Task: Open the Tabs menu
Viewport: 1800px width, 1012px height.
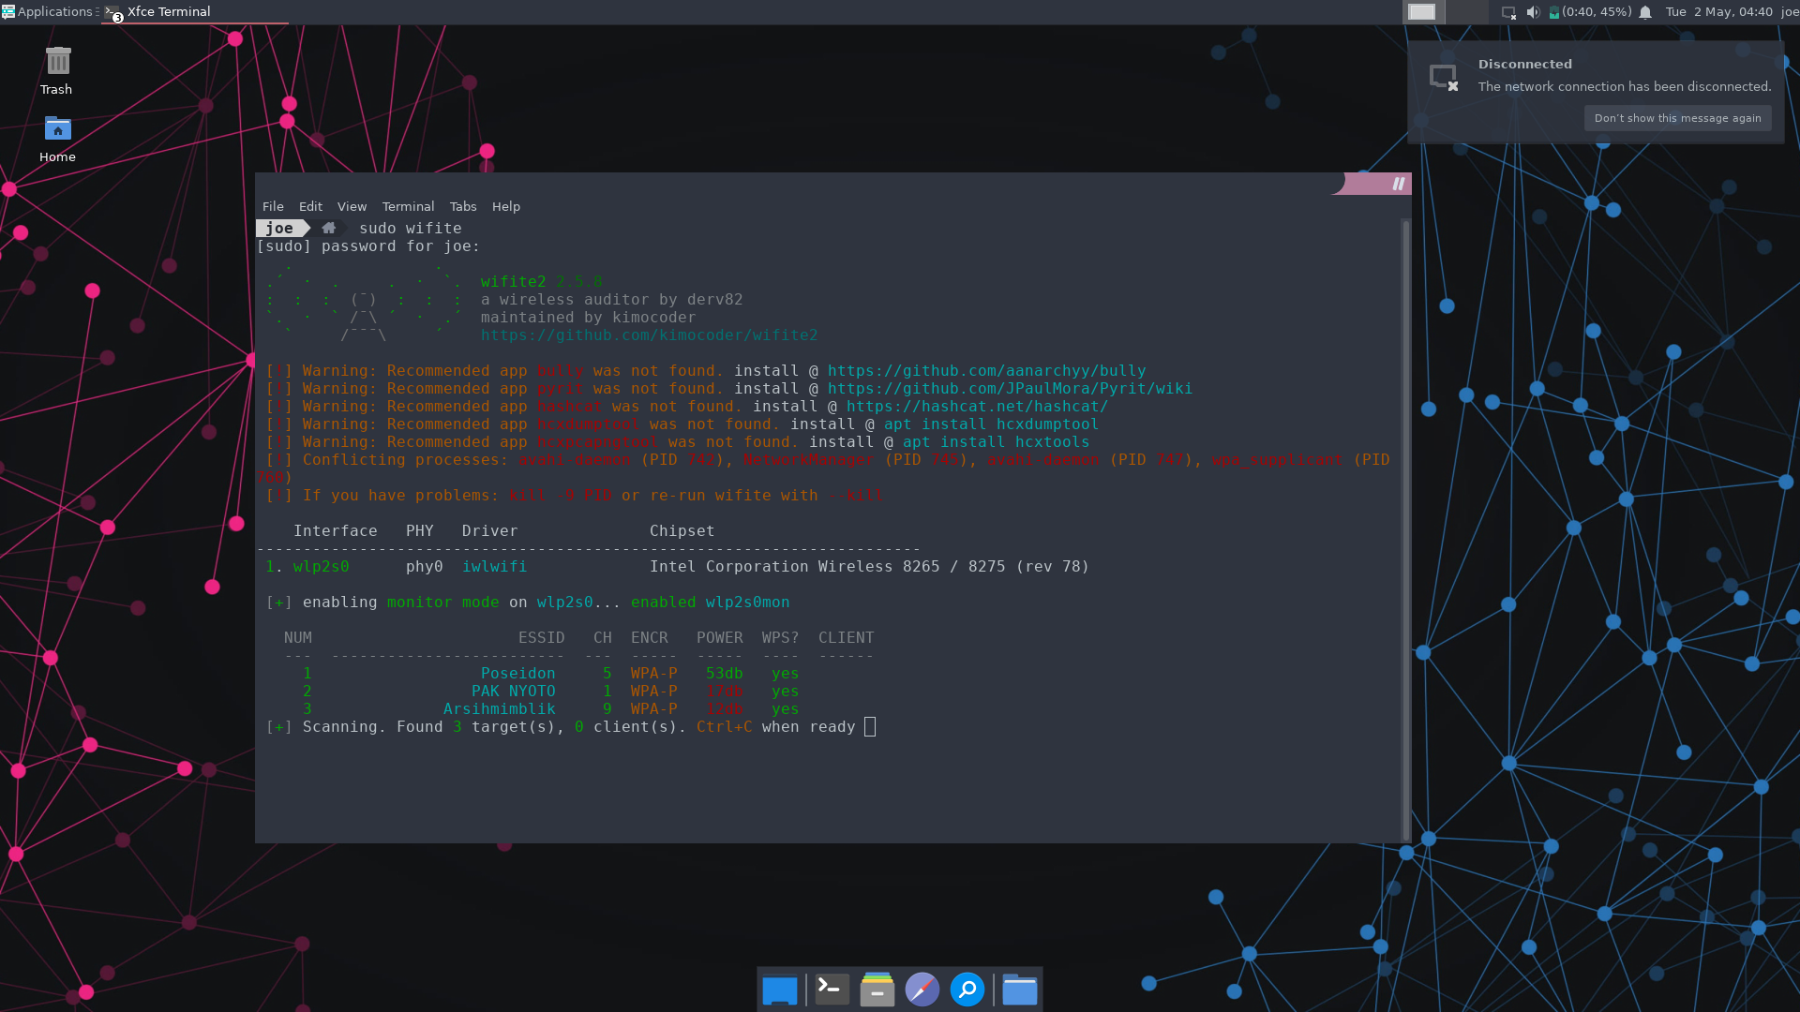Action: [462, 206]
